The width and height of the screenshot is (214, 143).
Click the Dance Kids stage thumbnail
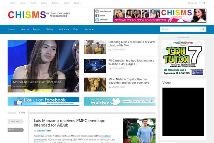pos(95,66)
